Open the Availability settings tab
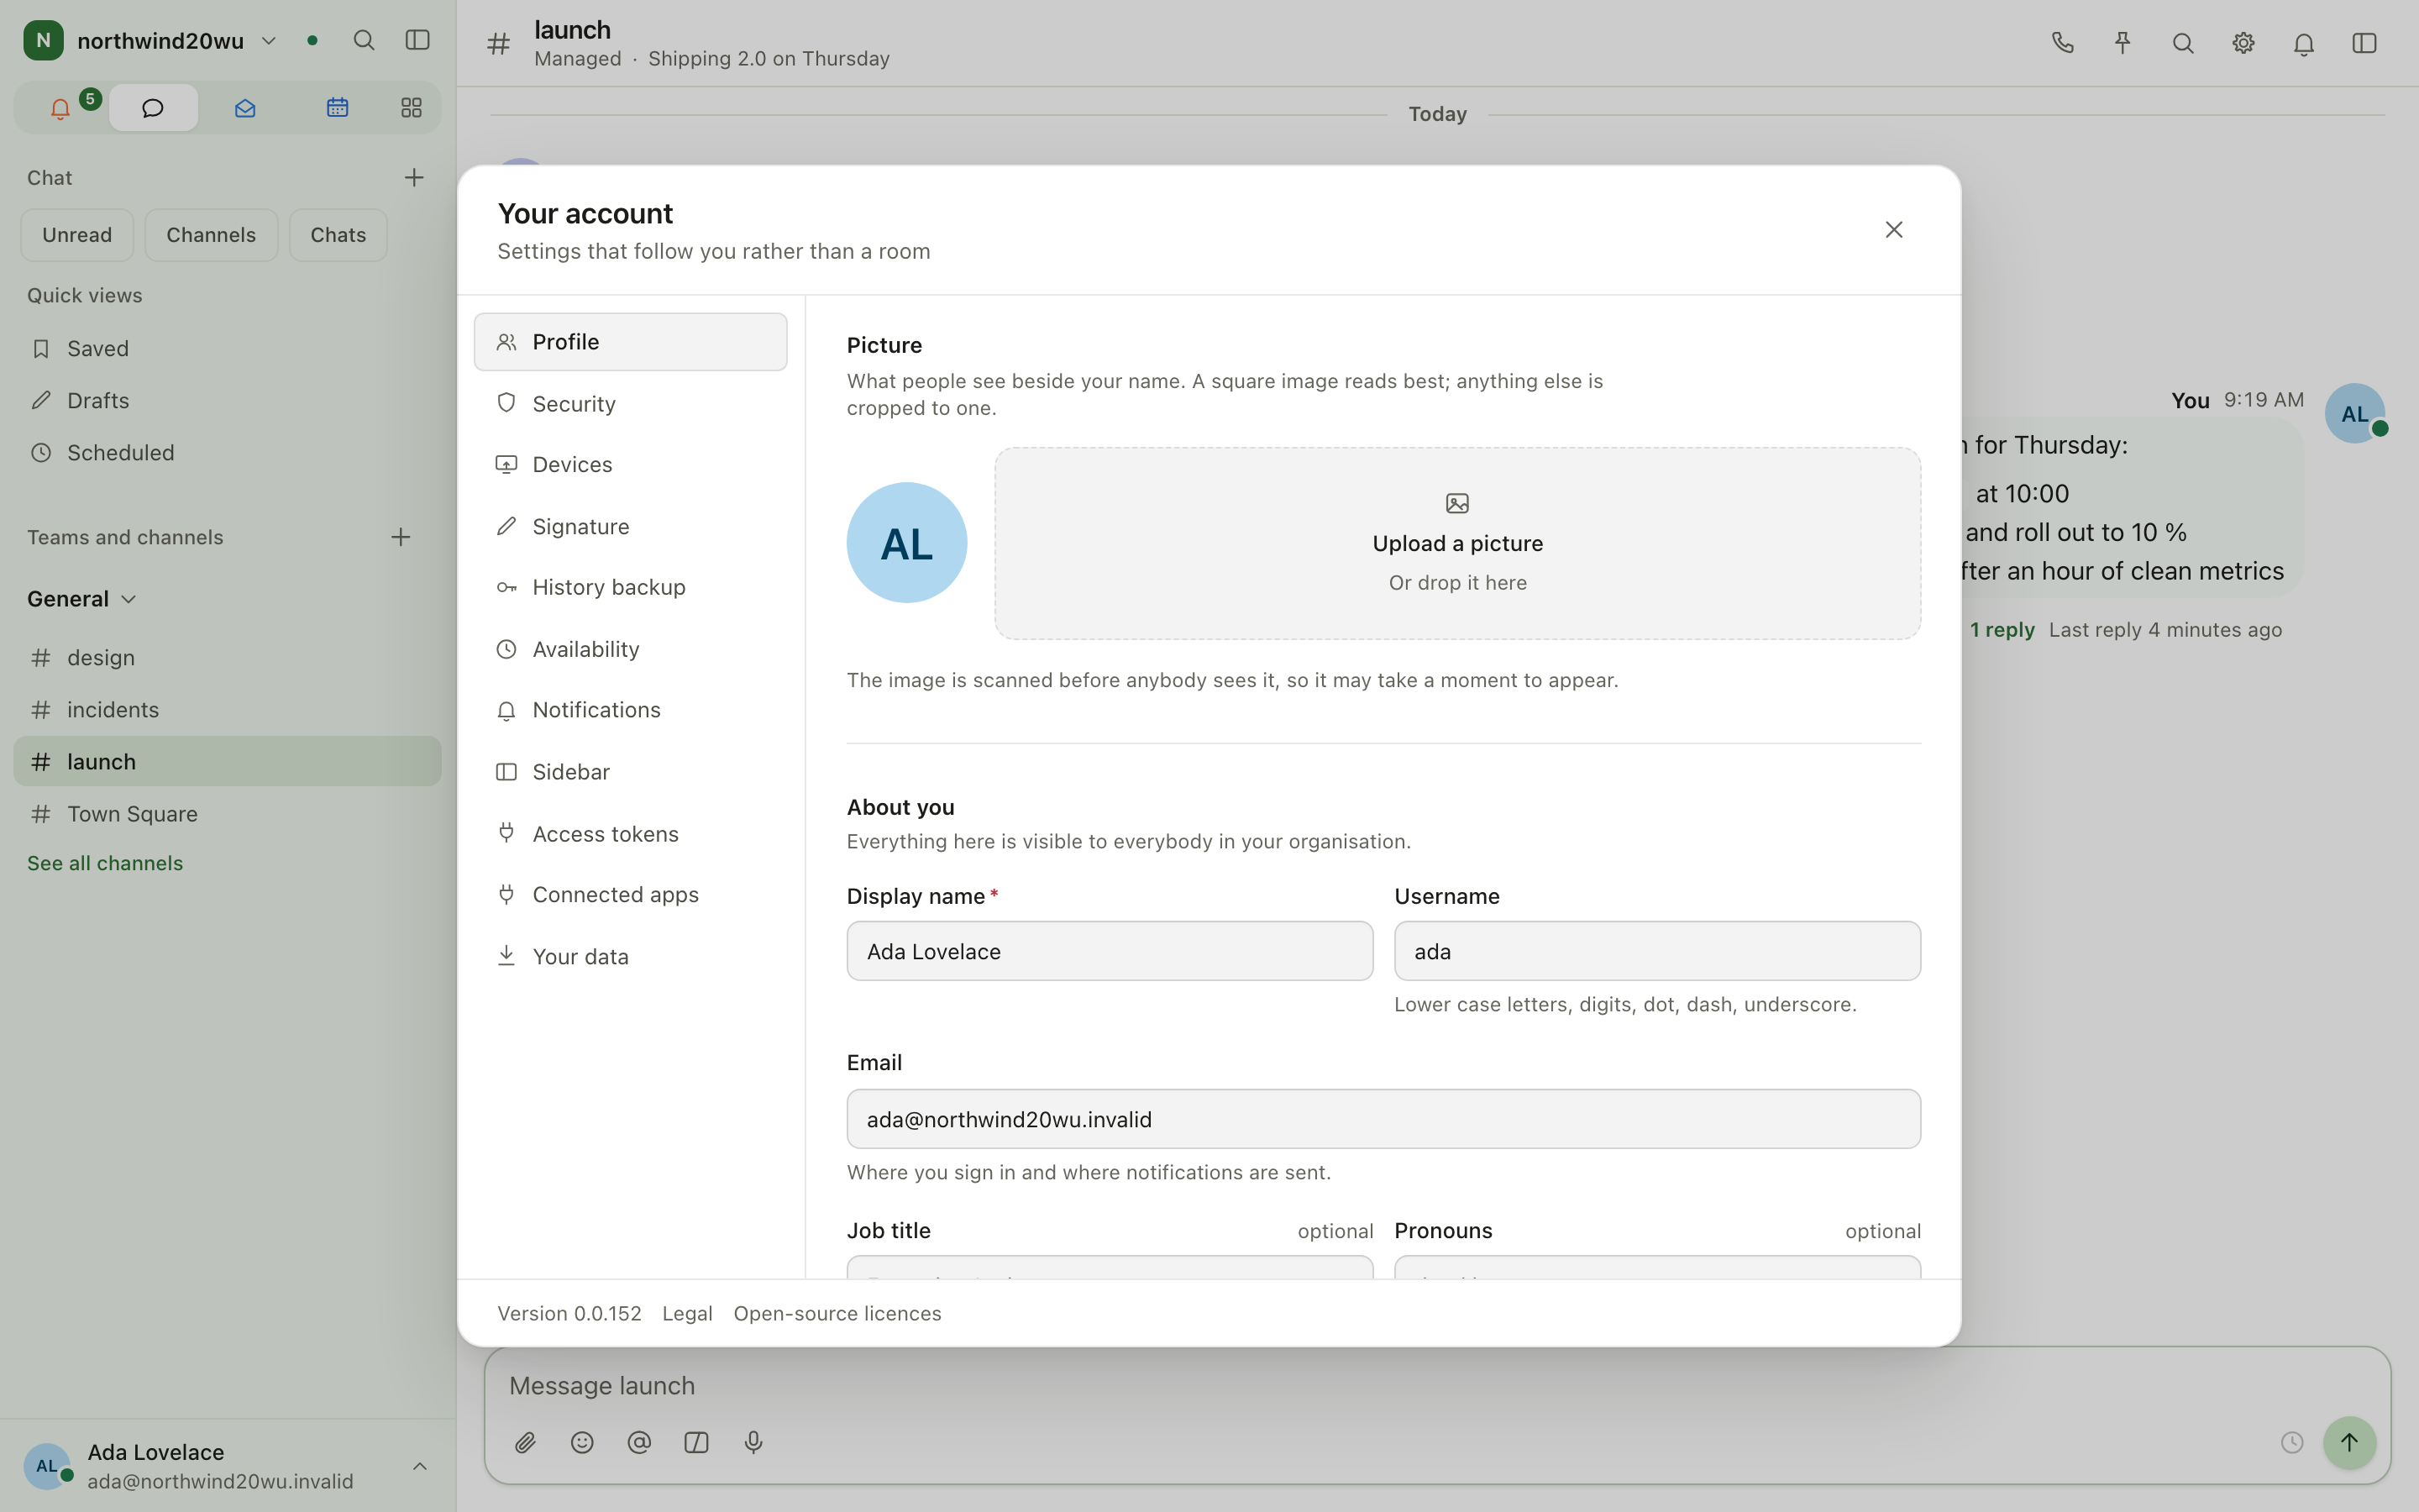 point(631,650)
